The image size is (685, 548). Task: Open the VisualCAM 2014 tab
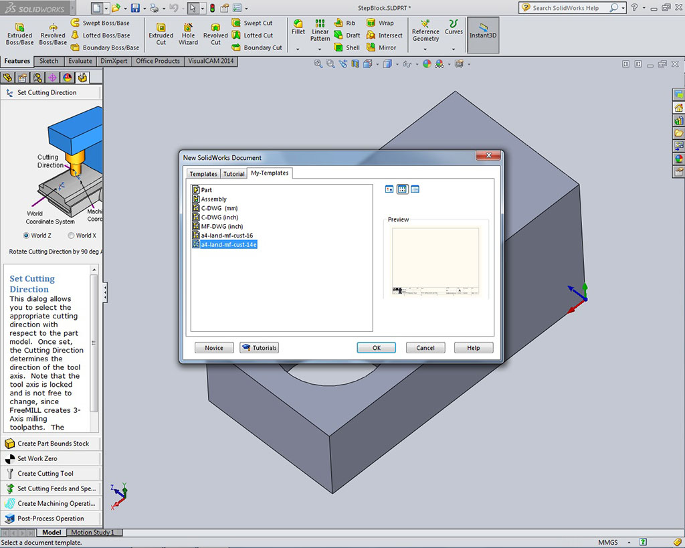pos(211,61)
